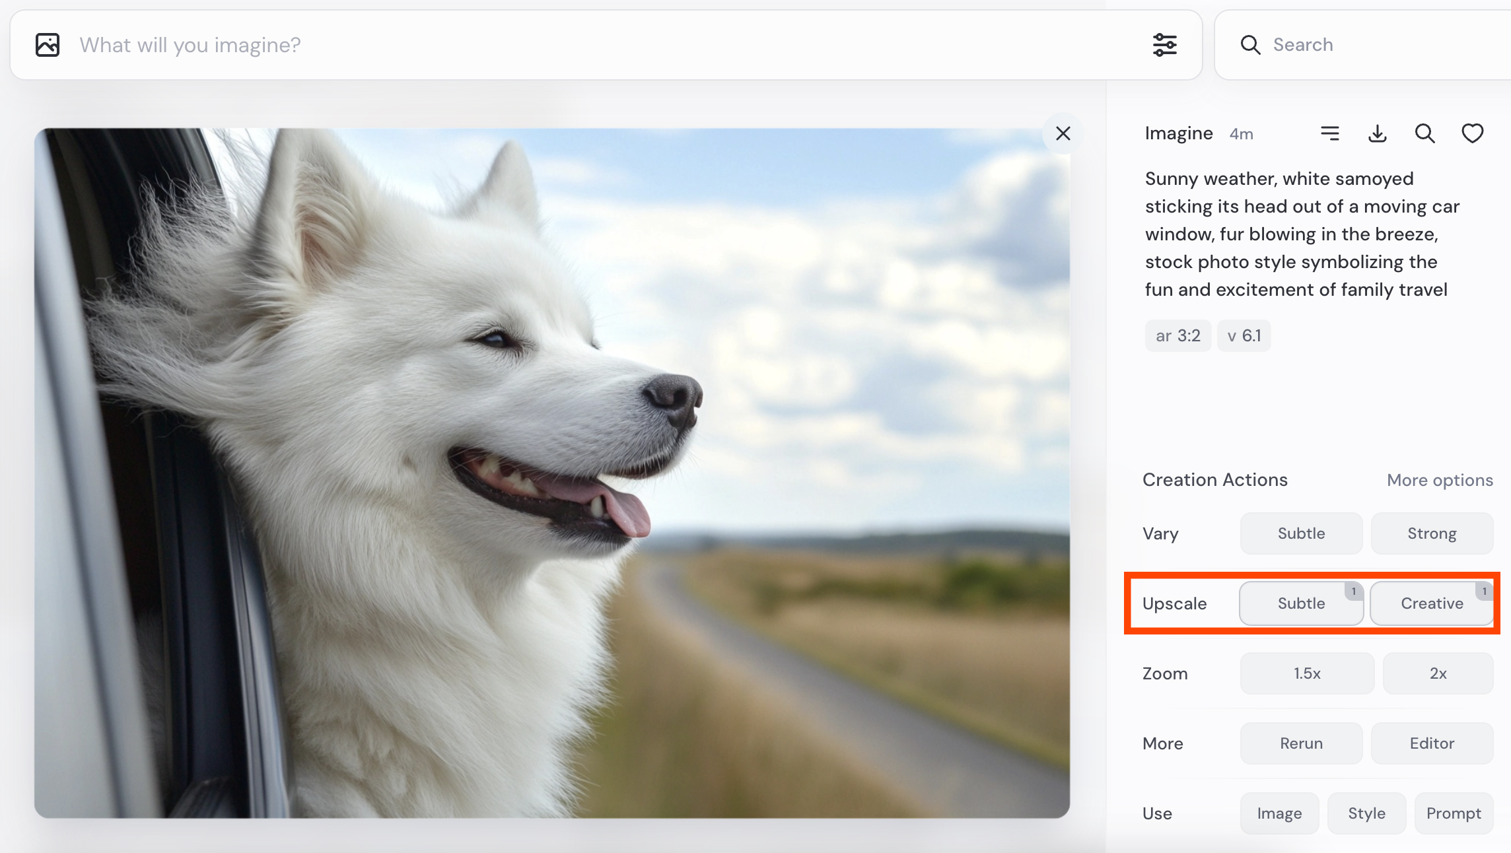Download the samoyed image
This screenshot has width=1511, height=853.
point(1377,133)
